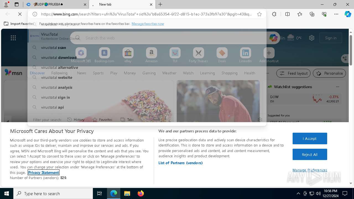The height and width of the screenshot is (199, 354).
Task: Expand more feed categories ellipsis
Action: tap(267, 73)
